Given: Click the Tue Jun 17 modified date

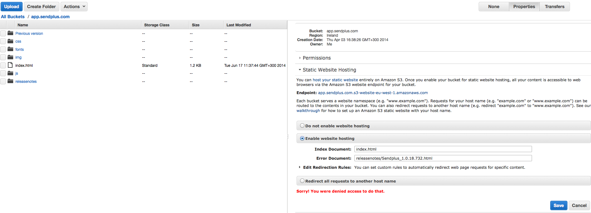Looking at the screenshot, I should tap(255, 66).
